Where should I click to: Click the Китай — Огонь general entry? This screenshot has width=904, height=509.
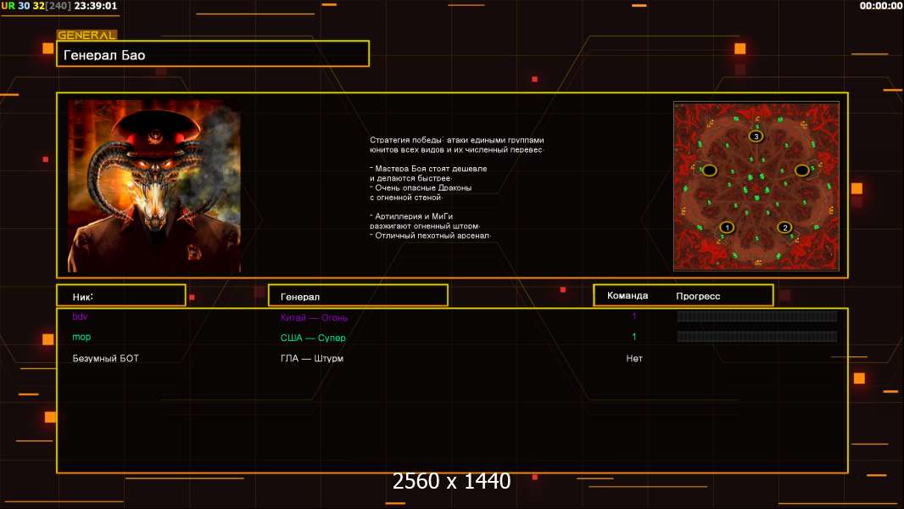tap(314, 318)
